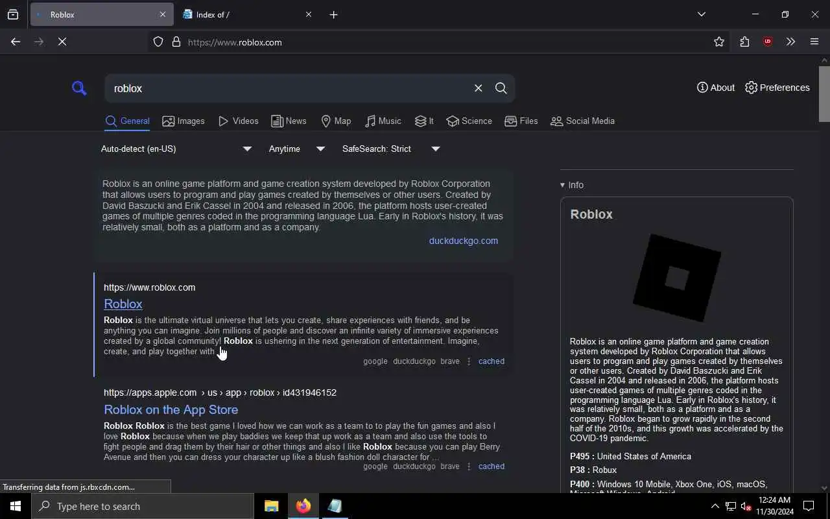This screenshot has height=519, width=830.
Task: Switch to Social Media category
Action: click(582, 121)
